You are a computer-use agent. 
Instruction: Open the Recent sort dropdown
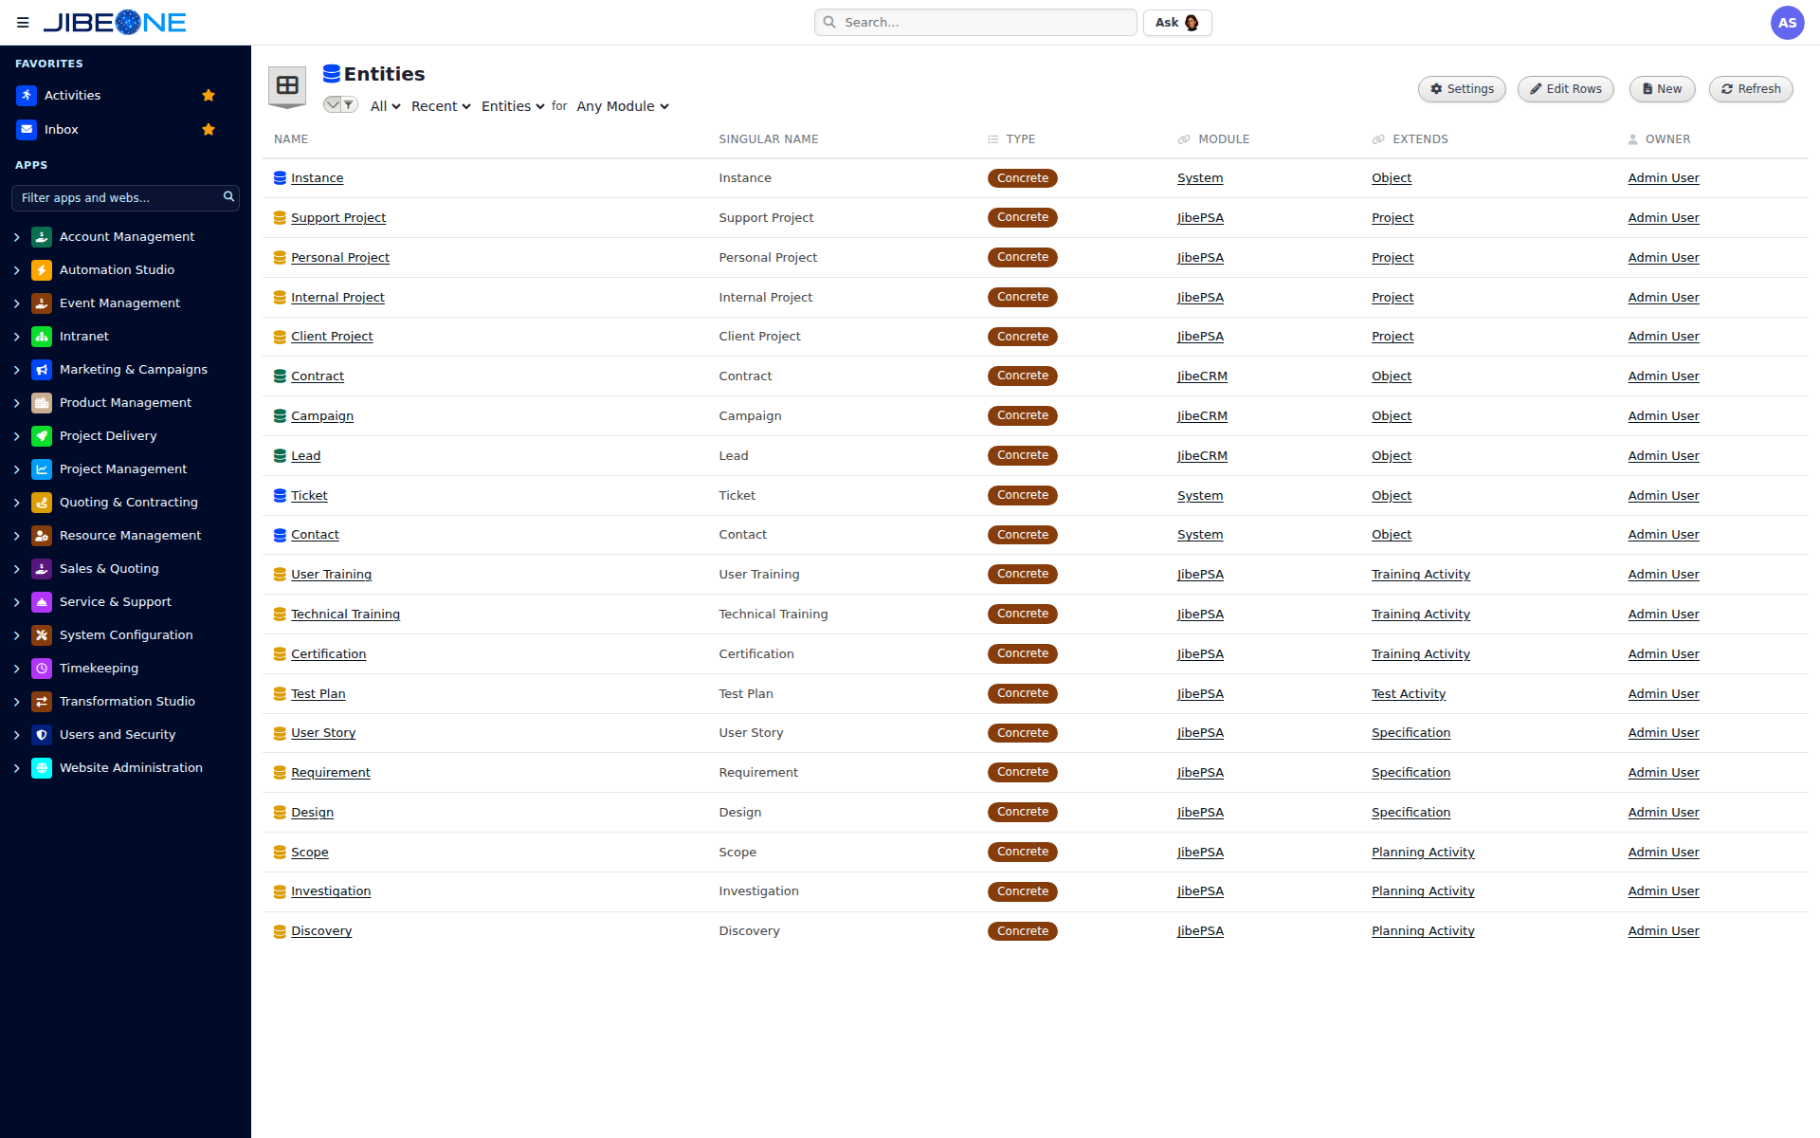click(441, 106)
